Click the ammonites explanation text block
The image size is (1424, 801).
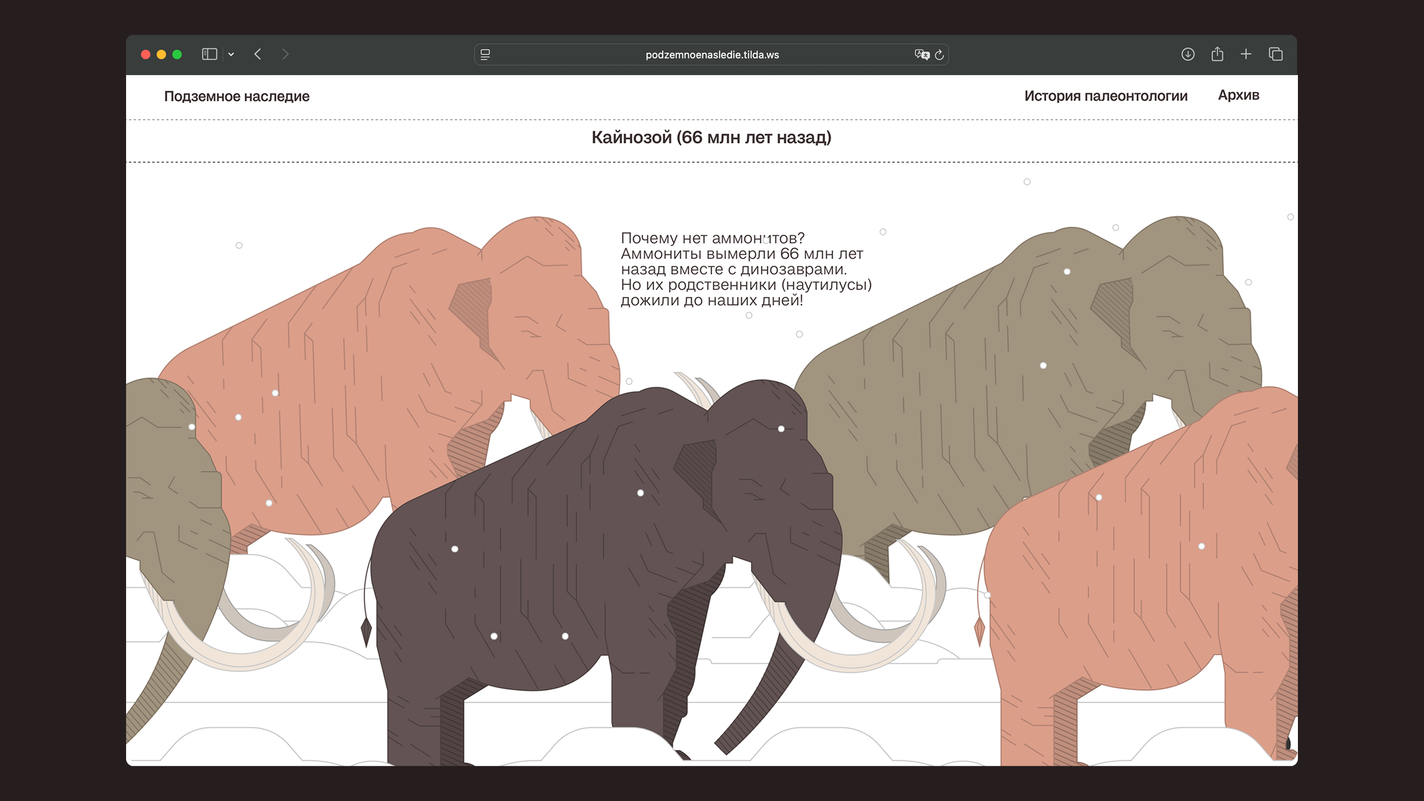(746, 269)
